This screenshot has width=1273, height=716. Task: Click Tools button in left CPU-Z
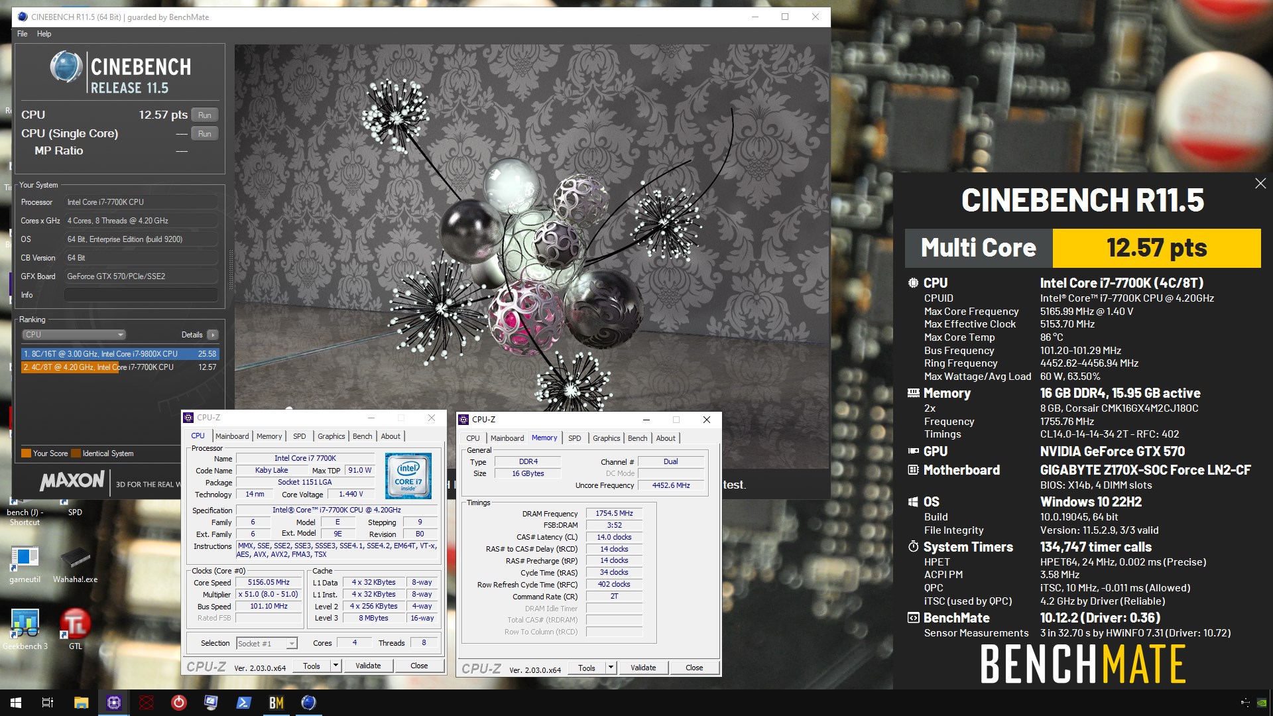312,666
